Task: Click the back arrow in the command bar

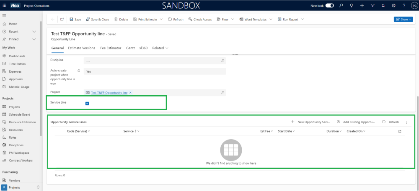Action: [x=53, y=20]
